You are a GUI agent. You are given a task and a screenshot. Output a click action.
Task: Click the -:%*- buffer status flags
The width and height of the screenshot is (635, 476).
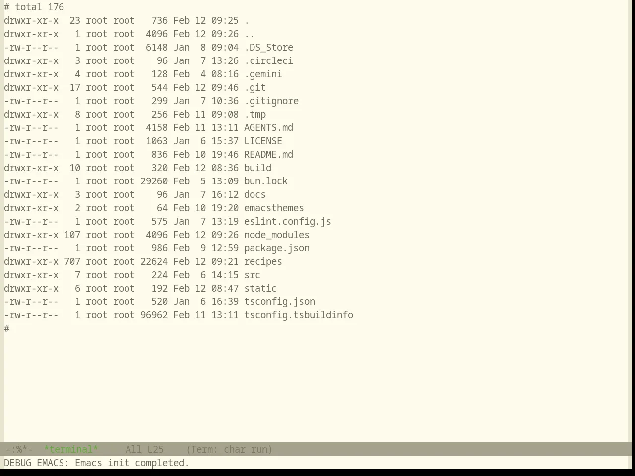tap(18, 449)
